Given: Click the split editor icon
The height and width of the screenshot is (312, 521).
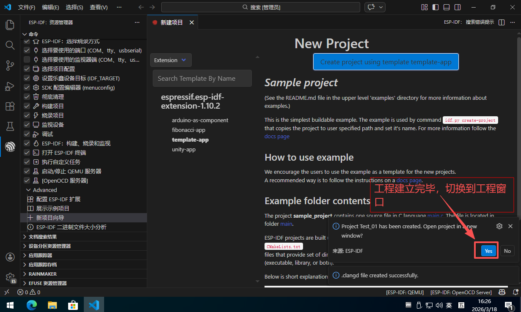Looking at the screenshot, I should click(502, 22).
